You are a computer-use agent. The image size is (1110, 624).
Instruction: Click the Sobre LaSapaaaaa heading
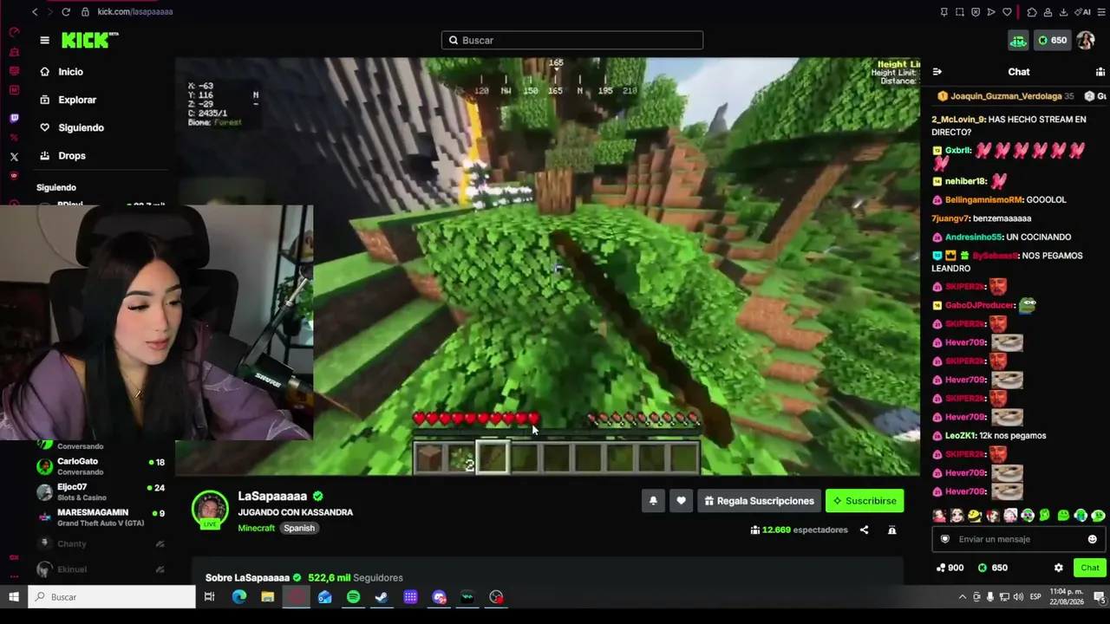[247, 578]
